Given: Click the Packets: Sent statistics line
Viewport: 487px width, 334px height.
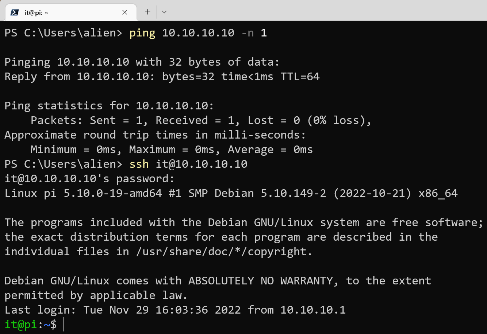Looking at the screenshot, I should (201, 120).
